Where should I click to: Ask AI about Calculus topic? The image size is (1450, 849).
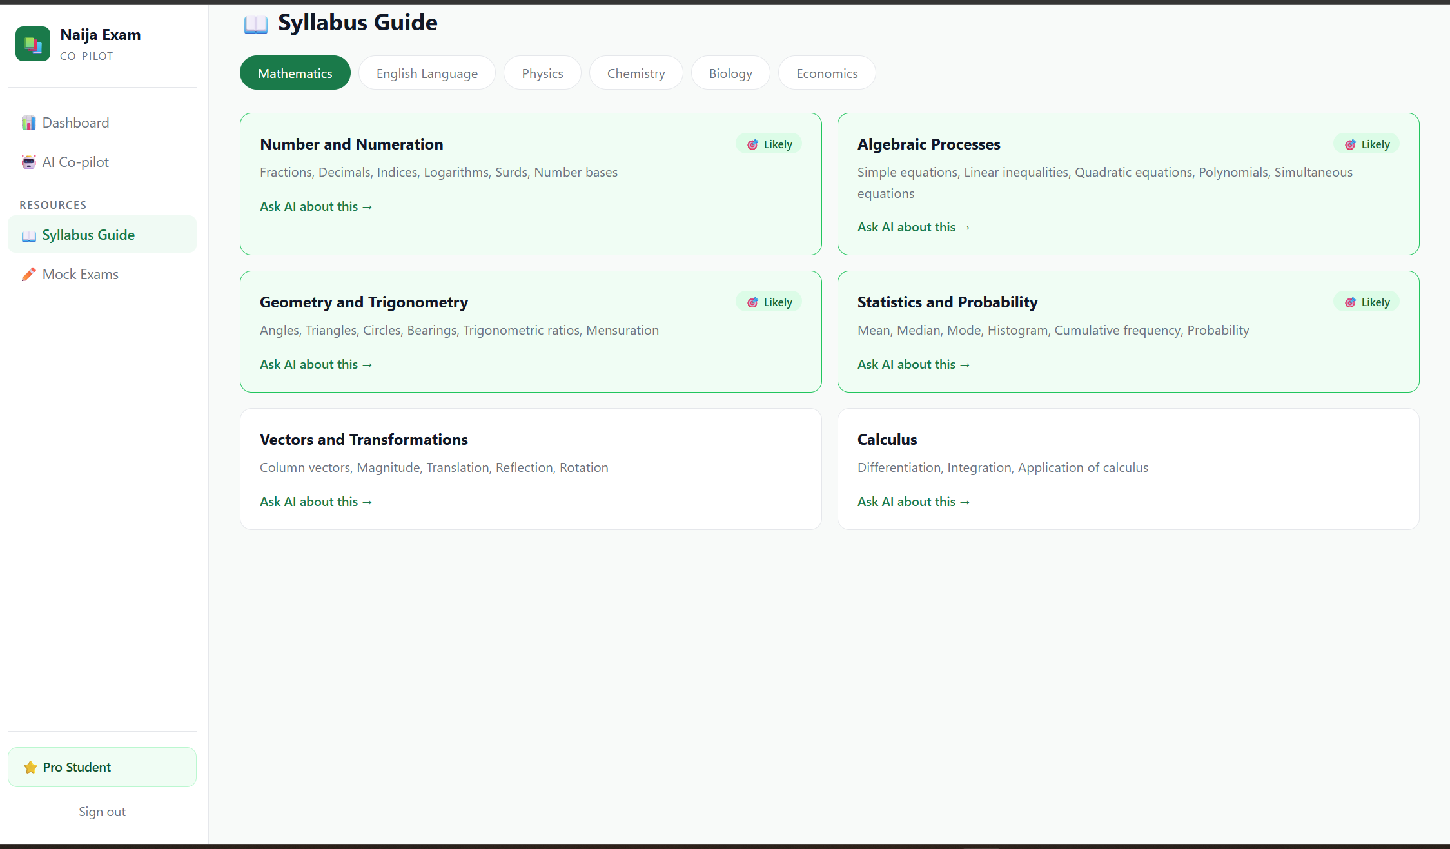click(913, 502)
